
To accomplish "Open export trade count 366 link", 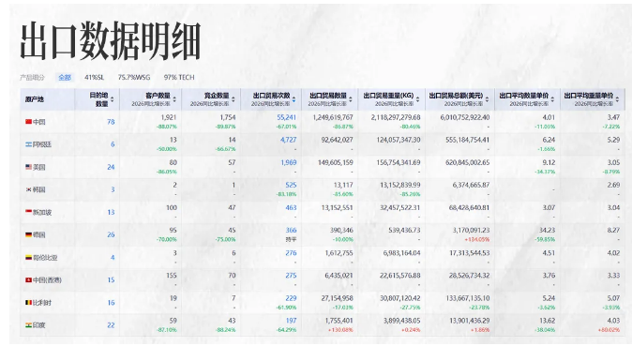I will pos(291,231).
